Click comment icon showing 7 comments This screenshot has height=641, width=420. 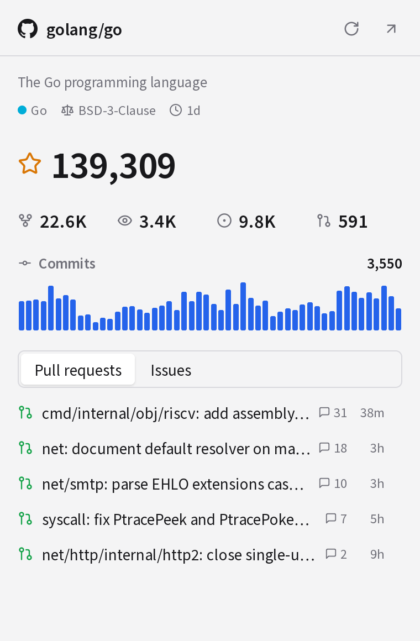pos(331,518)
